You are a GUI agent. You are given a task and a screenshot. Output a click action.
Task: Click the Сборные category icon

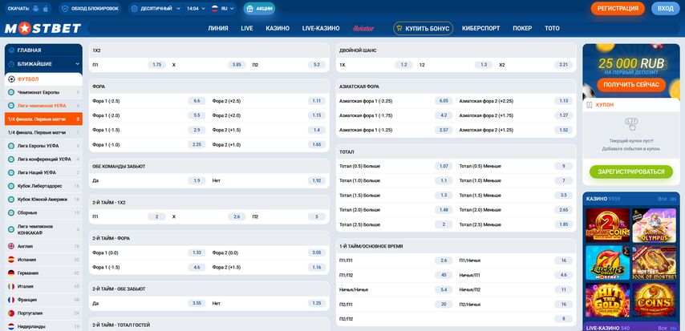(11, 212)
